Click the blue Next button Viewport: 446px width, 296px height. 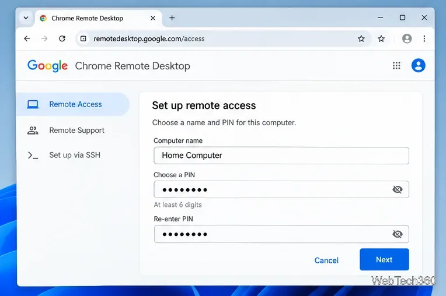pyautogui.click(x=384, y=259)
